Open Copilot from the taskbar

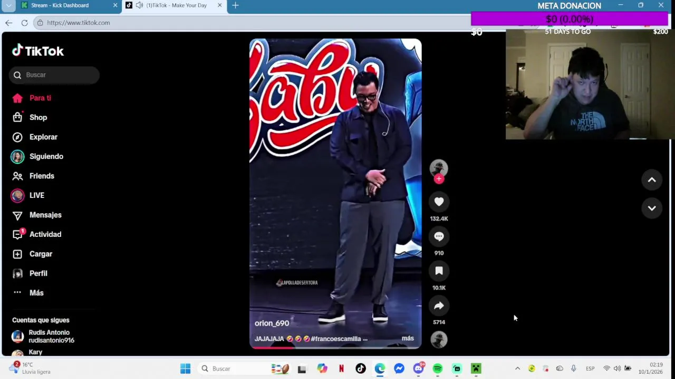click(322, 368)
